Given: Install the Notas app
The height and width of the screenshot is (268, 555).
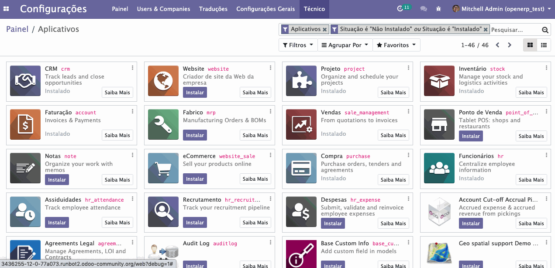Looking at the screenshot, I should 57,180.
